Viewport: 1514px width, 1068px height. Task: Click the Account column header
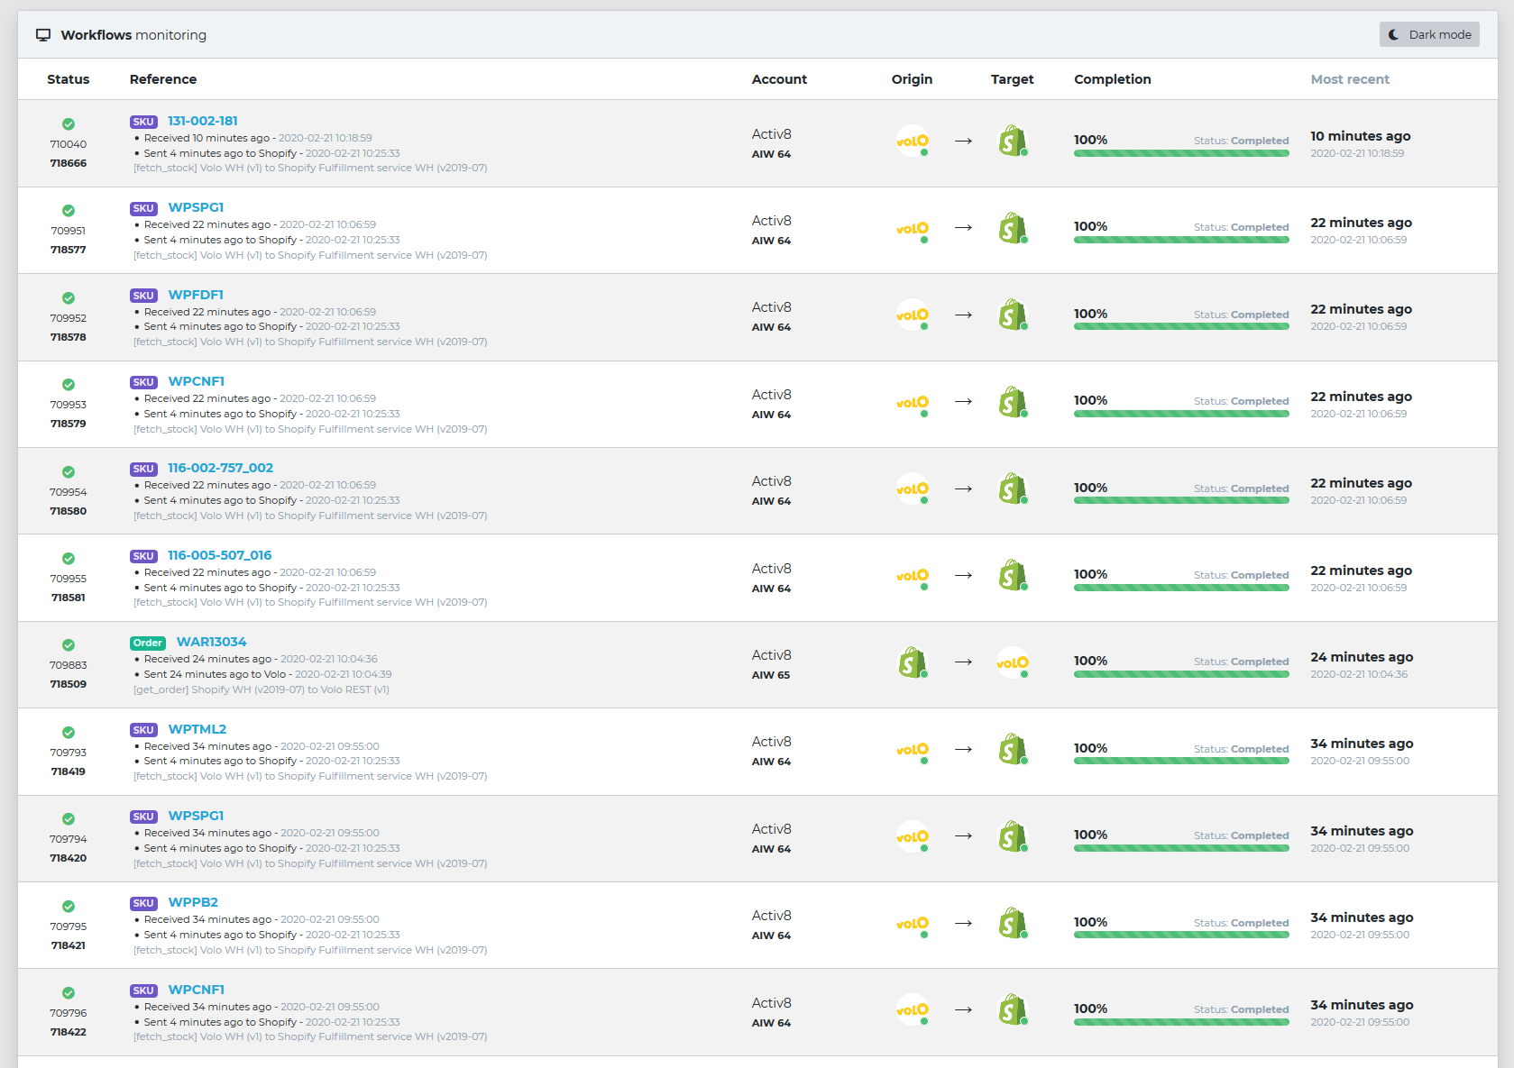(x=779, y=79)
